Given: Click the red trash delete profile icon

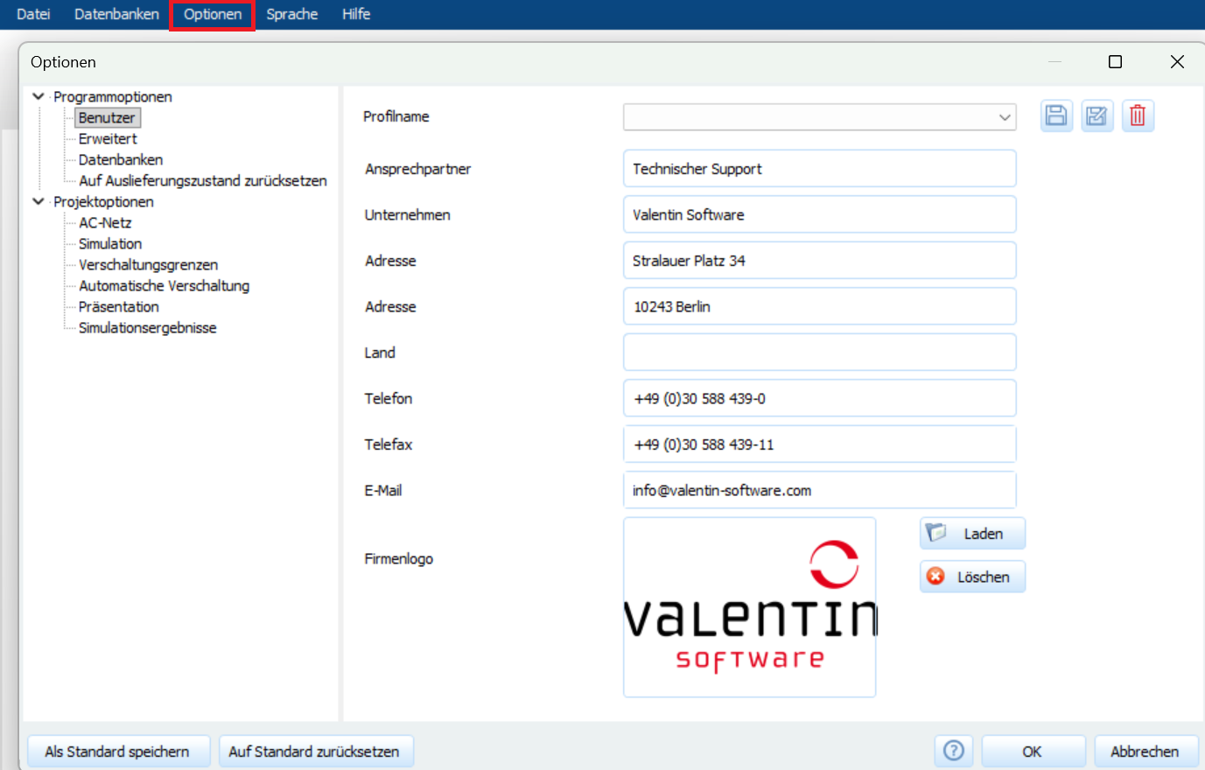Looking at the screenshot, I should [1138, 115].
